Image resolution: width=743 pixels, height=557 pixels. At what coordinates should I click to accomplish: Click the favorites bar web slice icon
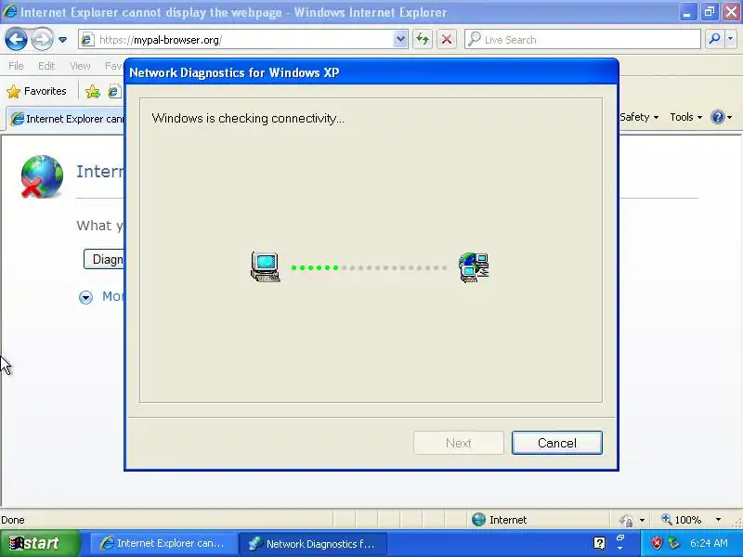[113, 91]
